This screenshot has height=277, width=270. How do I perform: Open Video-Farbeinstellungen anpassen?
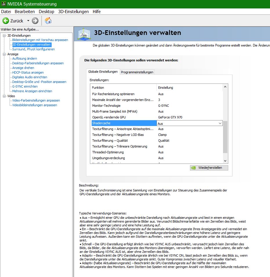[36, 100]
